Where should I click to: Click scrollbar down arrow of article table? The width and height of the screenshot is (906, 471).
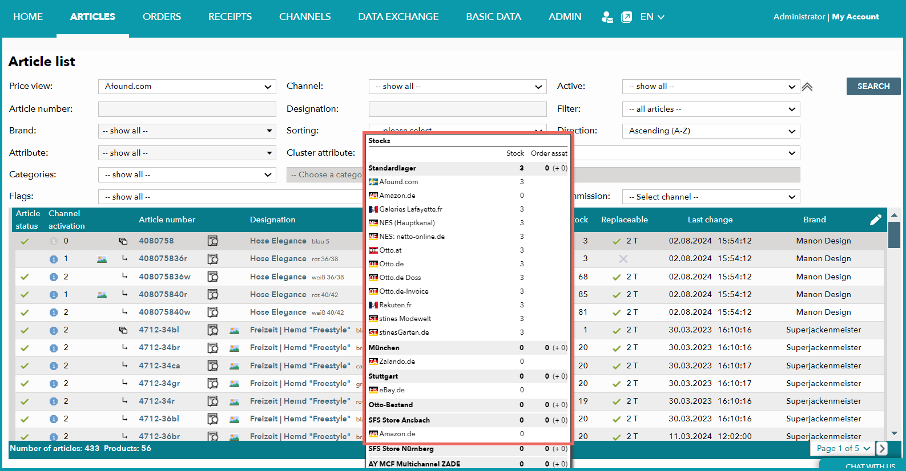pyautogui.click(x=894, y=434)
